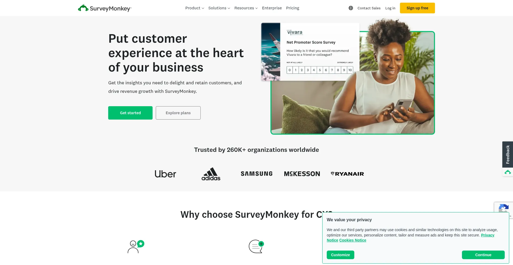Click the SurveyMonkey logo in header
513x265 pixels.
(x=104, y=8)
